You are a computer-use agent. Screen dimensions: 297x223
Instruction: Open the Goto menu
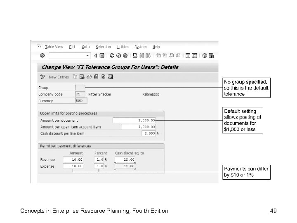tap(86, 47)
